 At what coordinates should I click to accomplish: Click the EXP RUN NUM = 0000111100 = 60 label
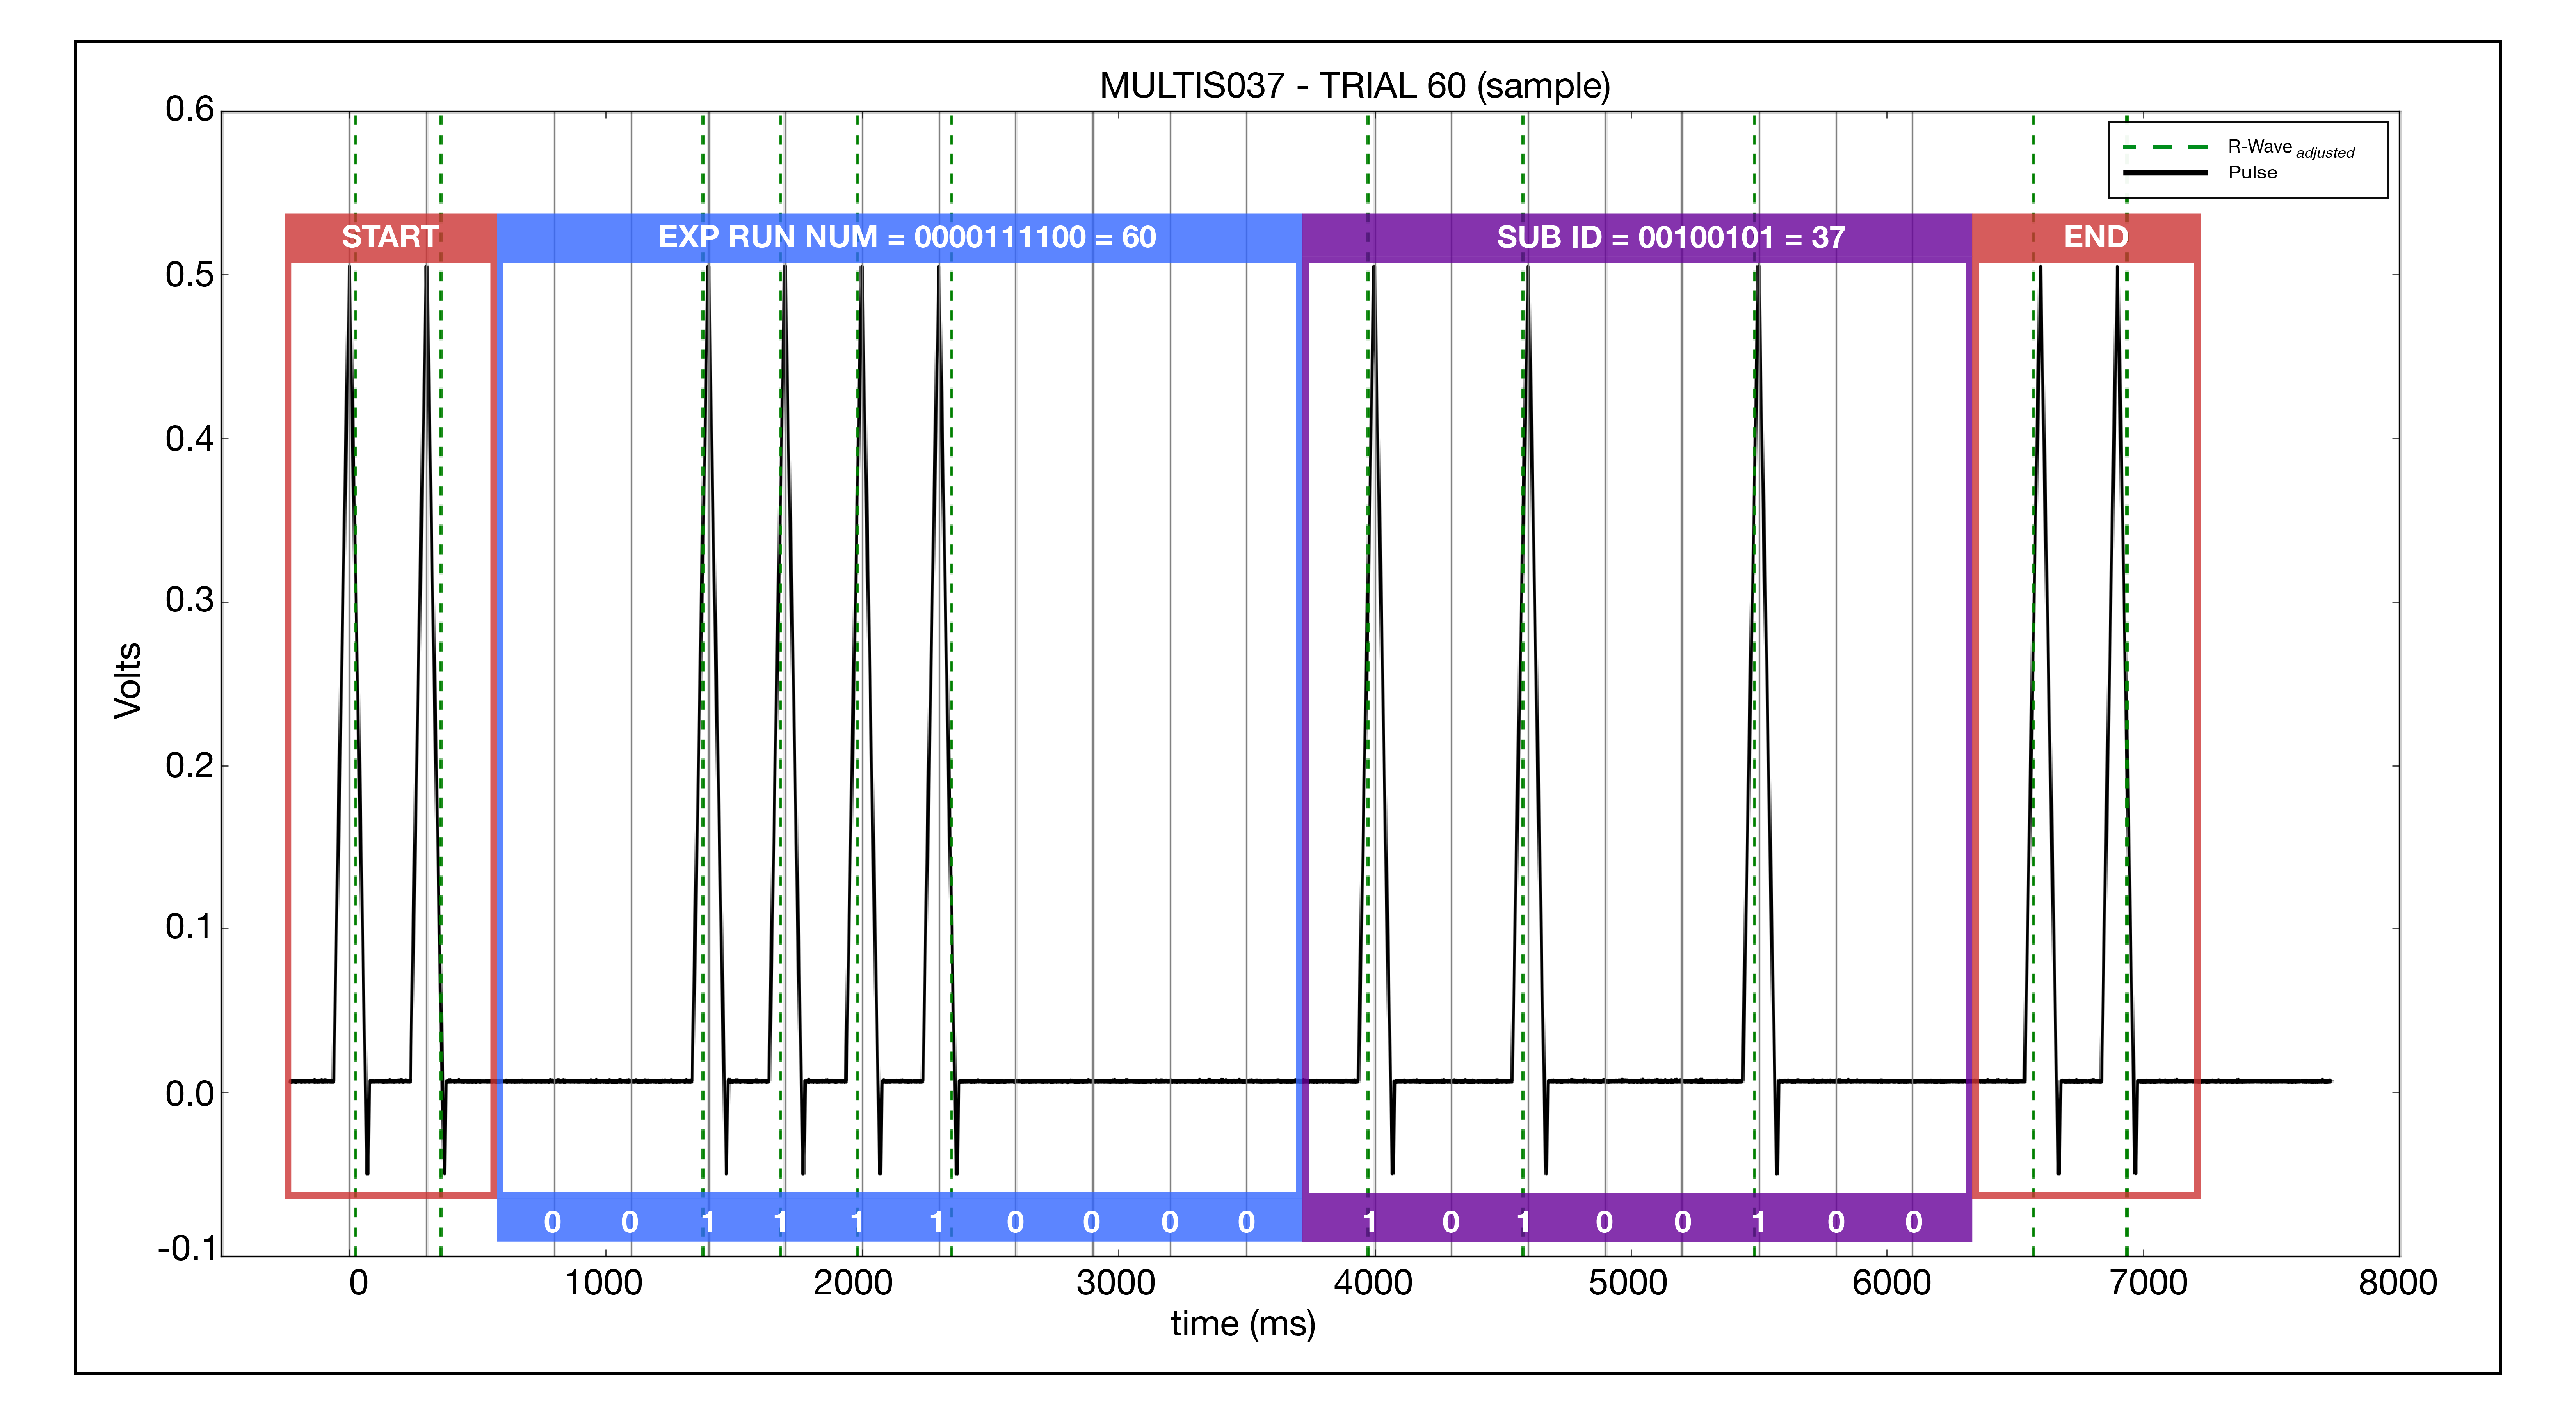click(x=907, y=237)
